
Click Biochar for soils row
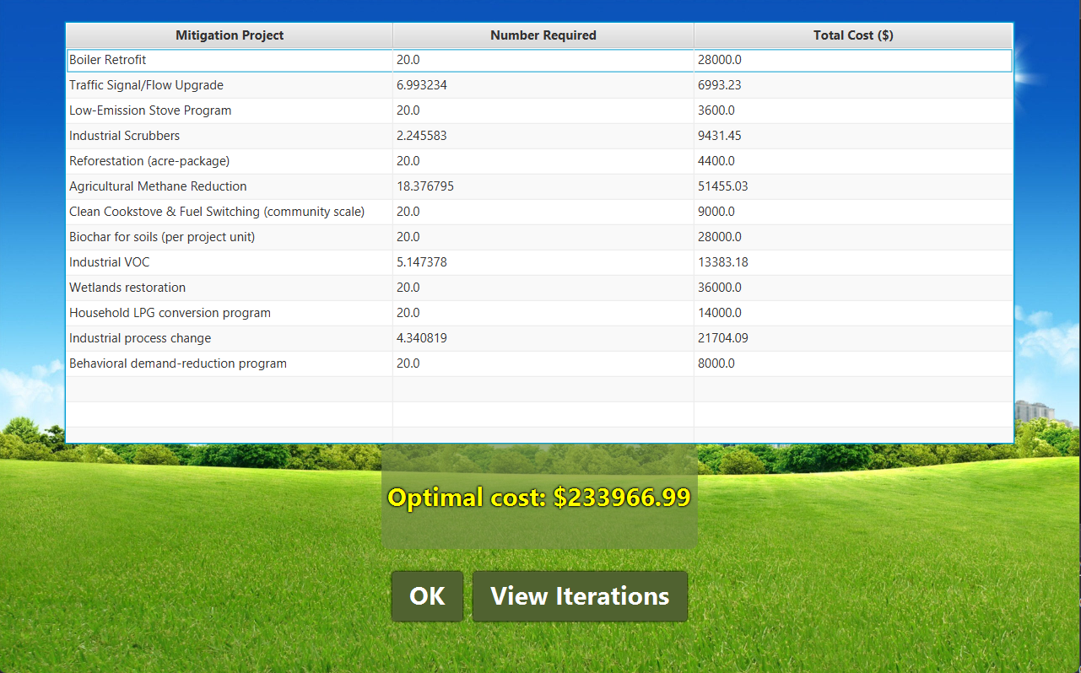coord(162,237)
